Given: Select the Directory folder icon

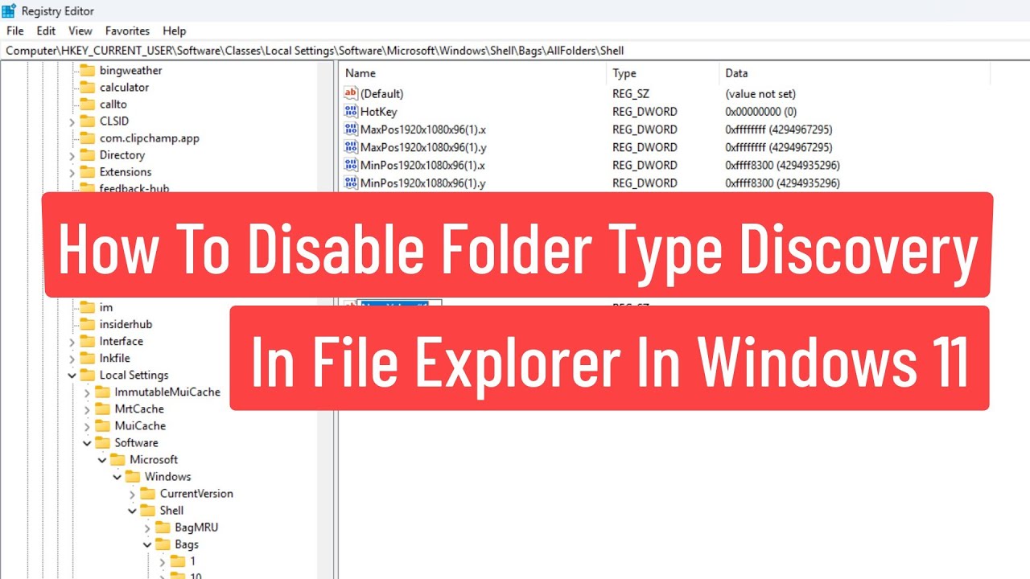Looking at the screenshot, I should tap(87, 155).
